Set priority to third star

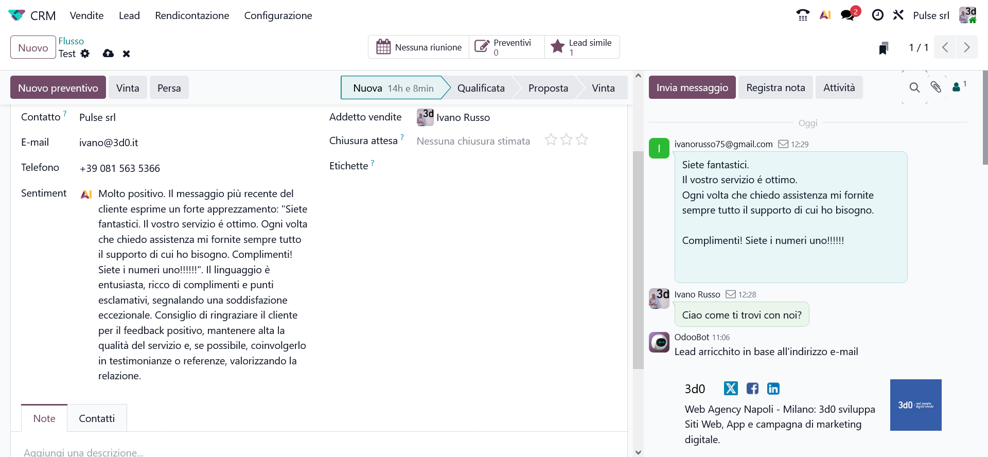(x=581, y=139)
